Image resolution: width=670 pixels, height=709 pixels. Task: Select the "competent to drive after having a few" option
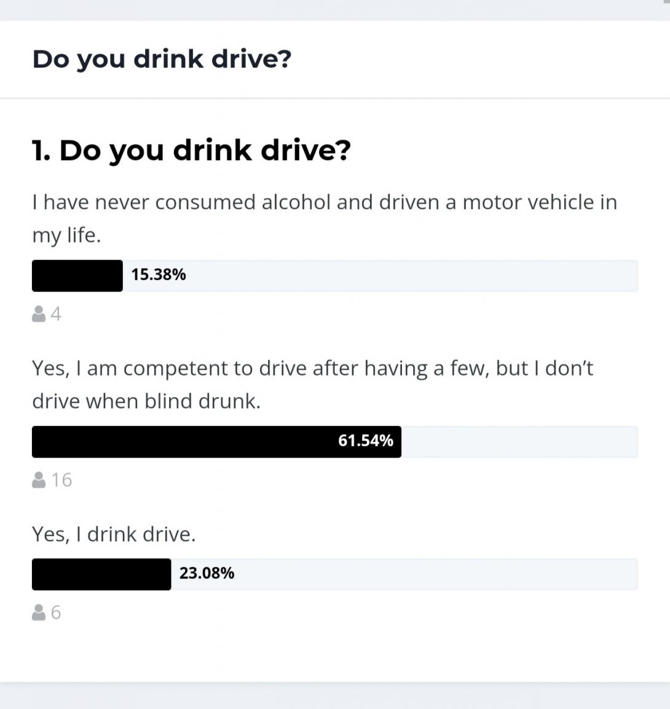point(312,384)
